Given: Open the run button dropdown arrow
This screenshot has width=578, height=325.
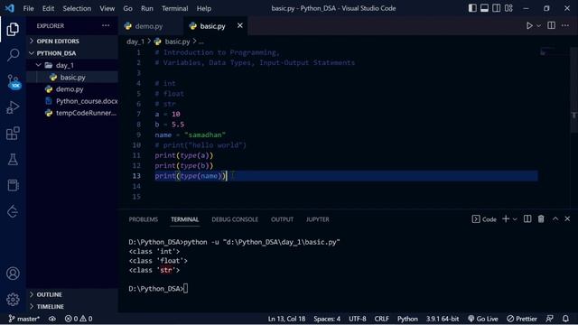Looking at the screenshot, I should pyautogui.click(x=538, y=26).
